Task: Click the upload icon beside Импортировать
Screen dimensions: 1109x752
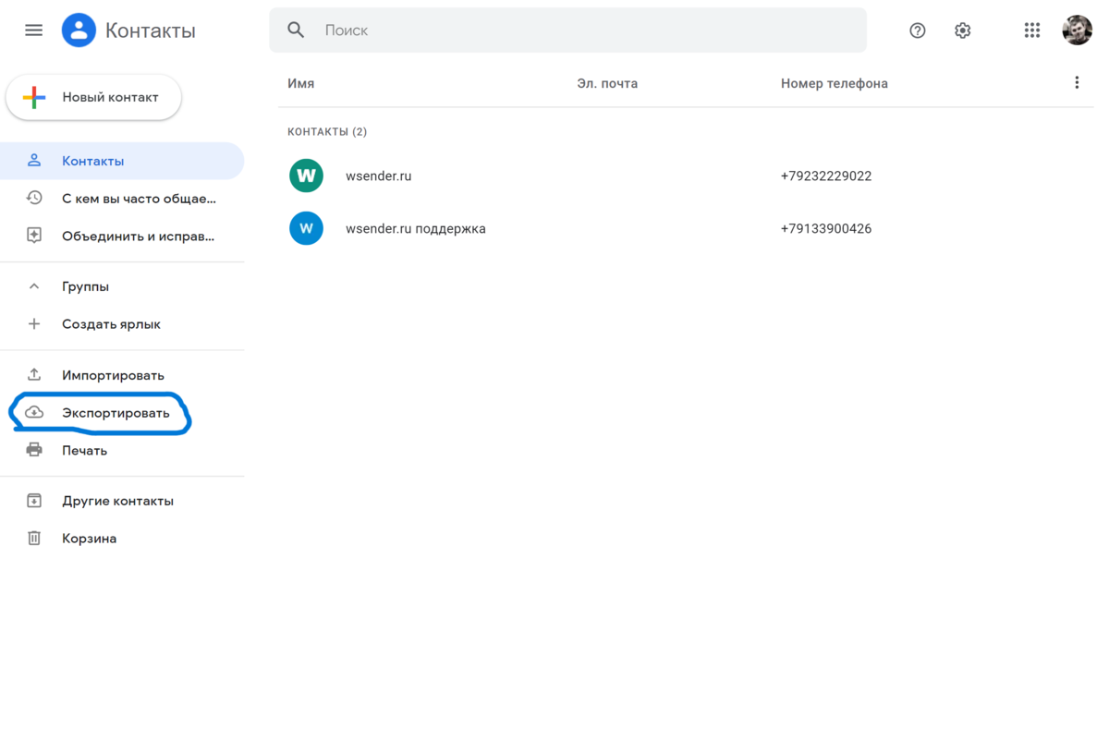Action: [x=34, y=375]
